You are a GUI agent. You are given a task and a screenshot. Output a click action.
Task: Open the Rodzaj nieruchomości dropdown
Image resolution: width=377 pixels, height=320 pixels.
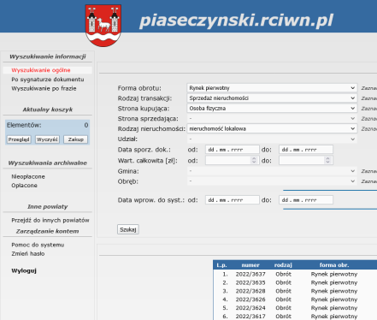(x=272, y=128)
